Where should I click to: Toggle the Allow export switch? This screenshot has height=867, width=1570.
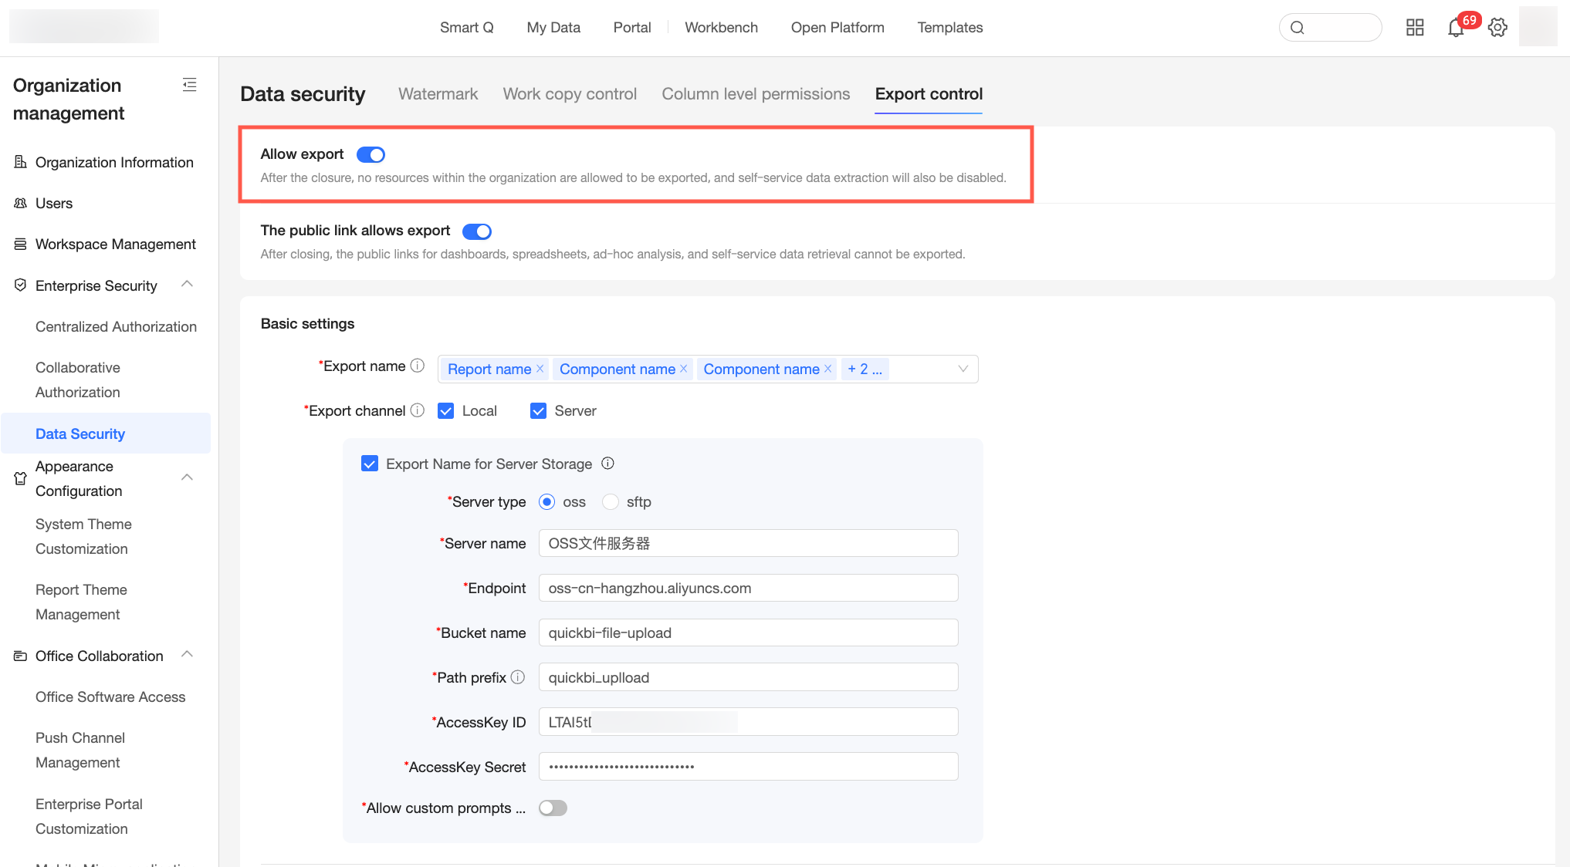click(371, 155)
